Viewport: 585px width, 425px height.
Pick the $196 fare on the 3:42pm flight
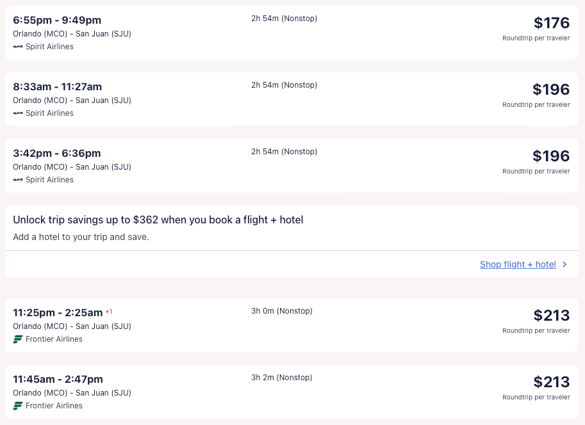tap(550, 156)
